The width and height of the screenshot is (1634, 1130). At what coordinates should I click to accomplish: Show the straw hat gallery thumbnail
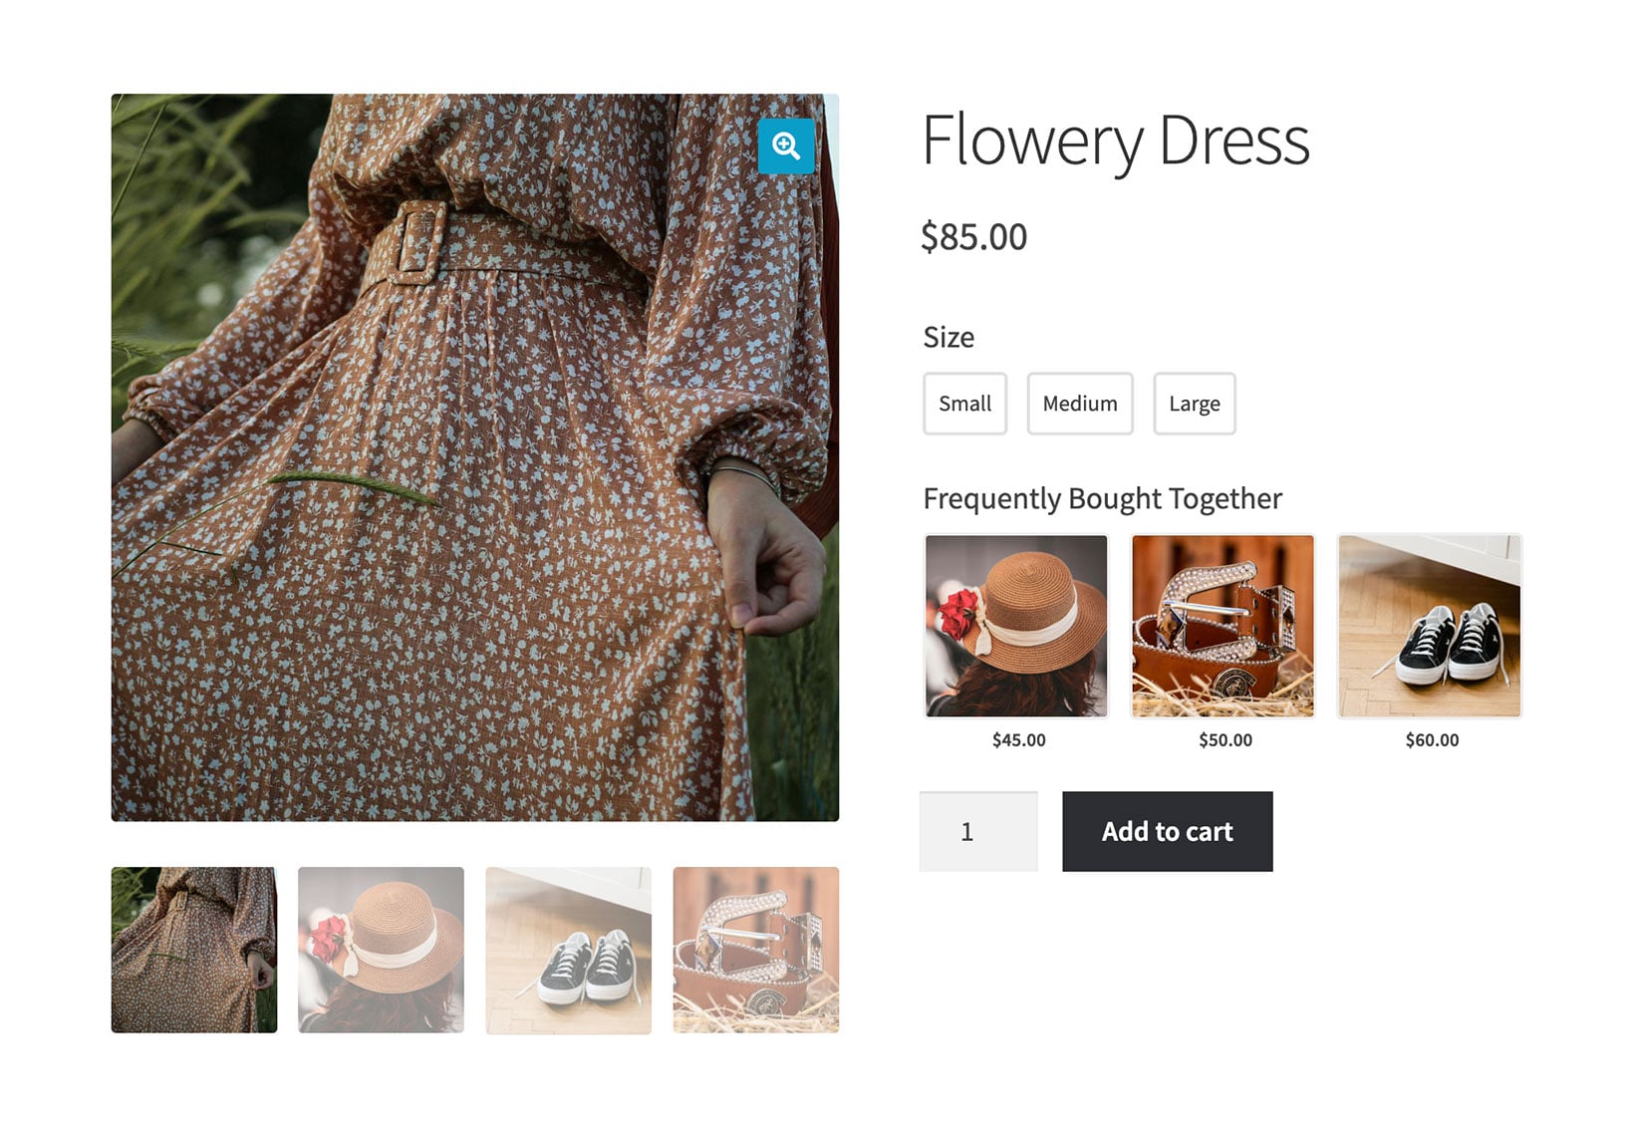(x=381, y=950)
